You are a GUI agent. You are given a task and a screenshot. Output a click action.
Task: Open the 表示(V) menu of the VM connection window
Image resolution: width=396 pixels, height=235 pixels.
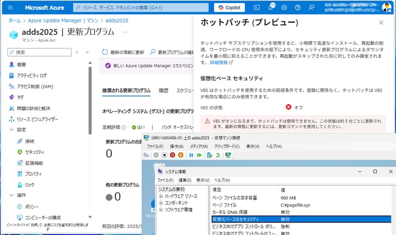pyautogui.click(x=253, y=146)
